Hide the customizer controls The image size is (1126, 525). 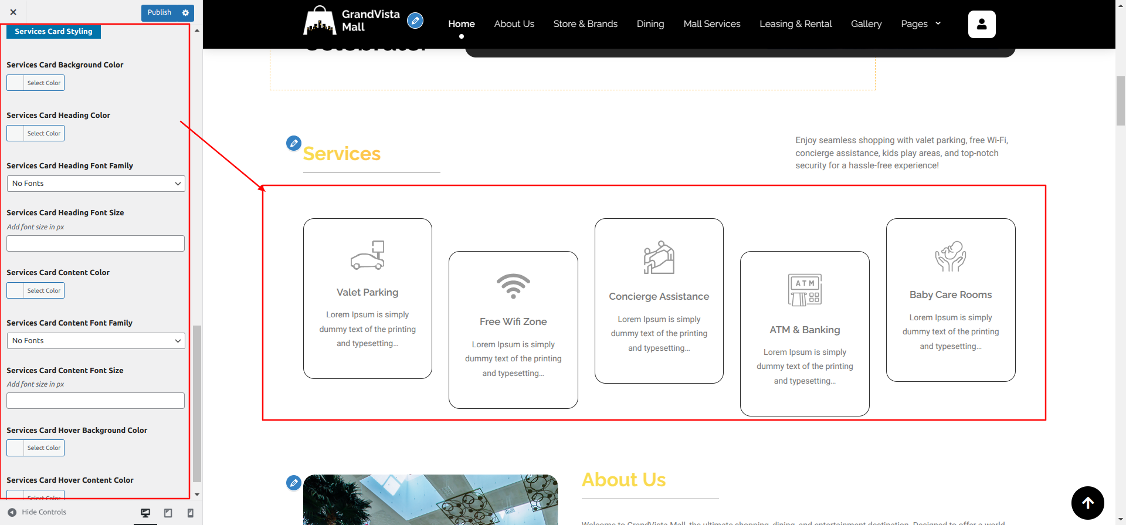(x=38, y=512)
